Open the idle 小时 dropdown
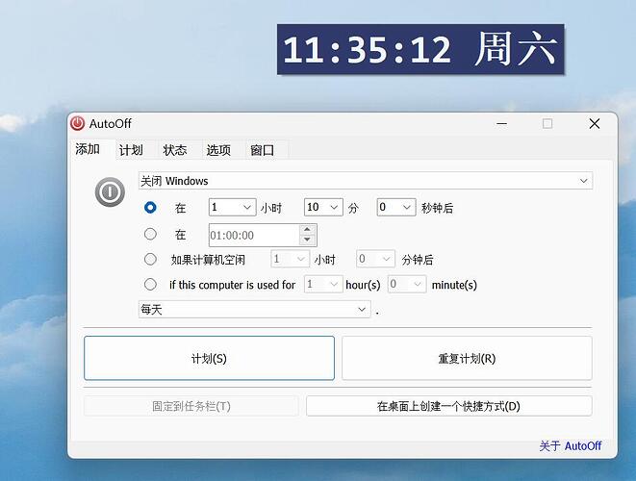This screenshot has height=481, width=636. coord(290,259)
